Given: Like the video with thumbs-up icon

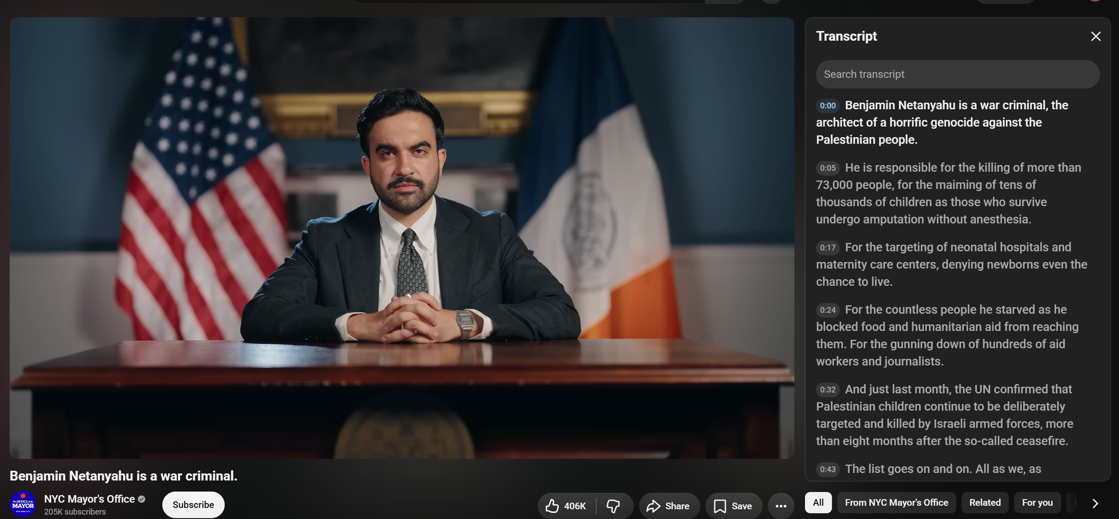Looking at the screenshot, I should tap(567, 506).
